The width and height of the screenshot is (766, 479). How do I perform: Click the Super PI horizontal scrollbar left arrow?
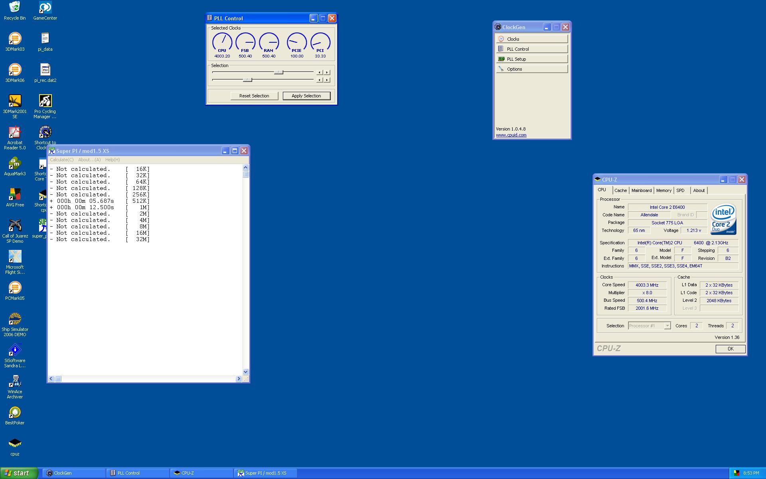click(51, 379)
